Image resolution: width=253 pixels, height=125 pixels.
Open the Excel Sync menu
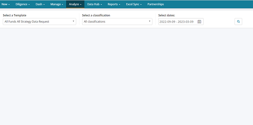point(134,5)
